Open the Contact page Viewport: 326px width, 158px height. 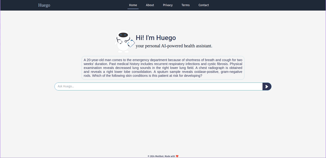click(x=203, y=5)
